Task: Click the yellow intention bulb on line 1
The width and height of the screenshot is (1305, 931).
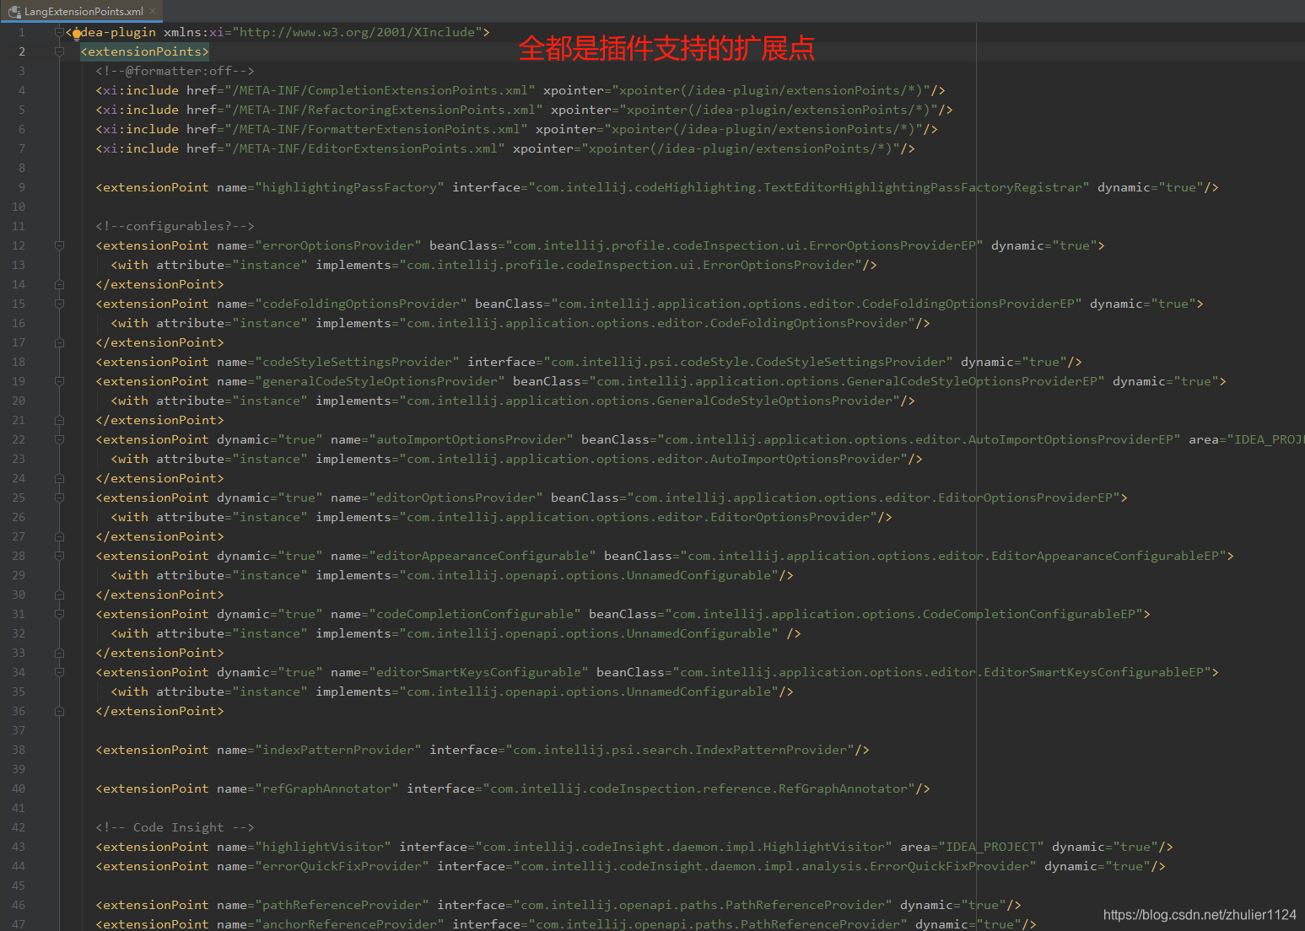Action: click(77, 34)
